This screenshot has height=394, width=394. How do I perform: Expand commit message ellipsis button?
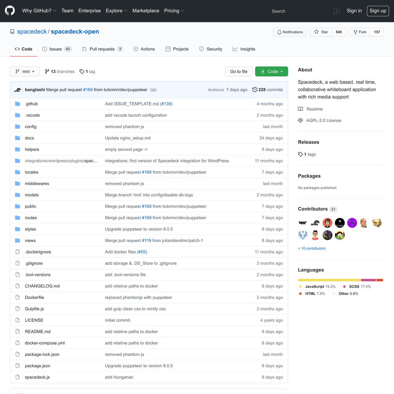point(153,90)
